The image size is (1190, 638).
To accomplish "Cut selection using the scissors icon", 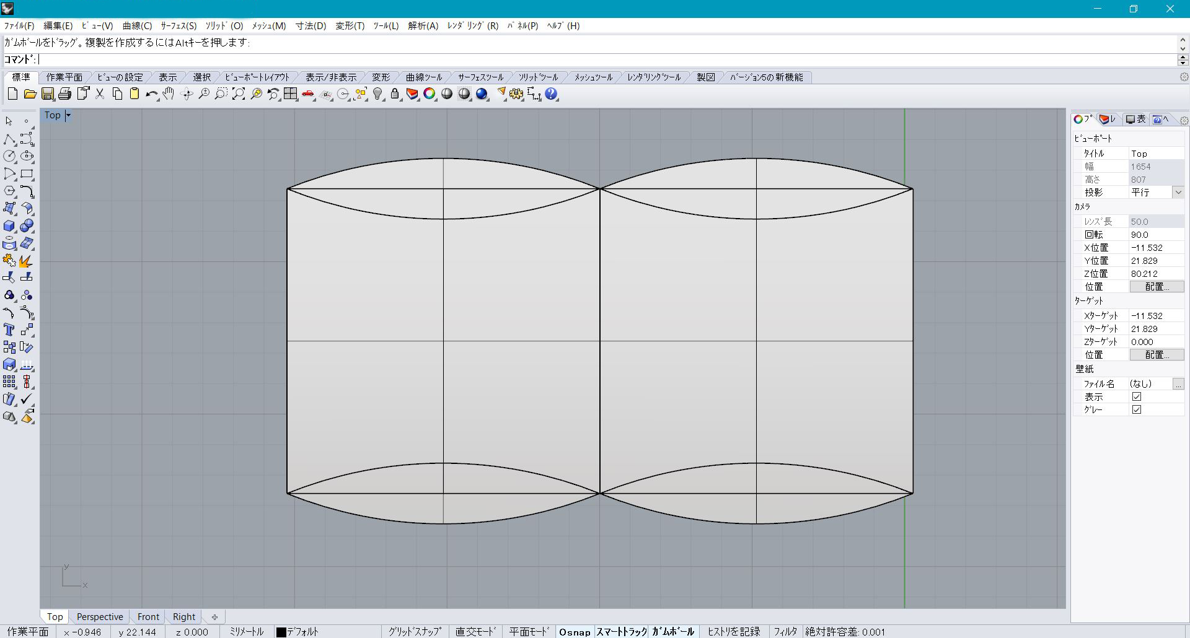I will 99,94.
